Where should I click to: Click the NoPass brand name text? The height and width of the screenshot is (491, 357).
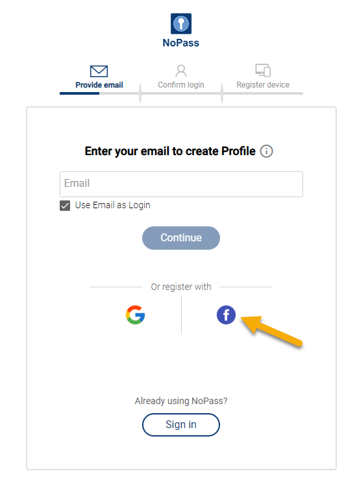pos(181,43)
